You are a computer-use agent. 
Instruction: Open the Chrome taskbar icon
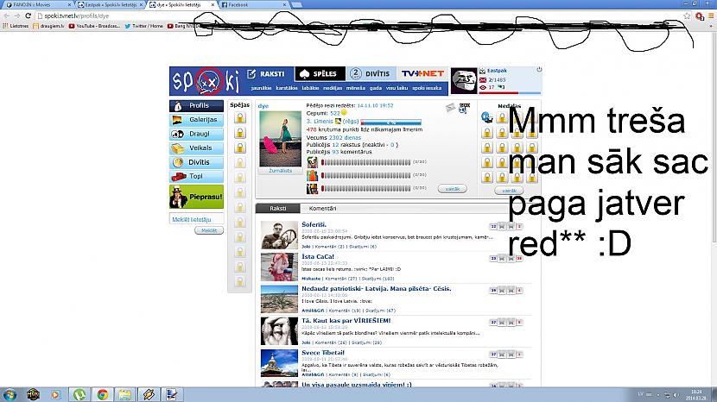pos(102,394)
